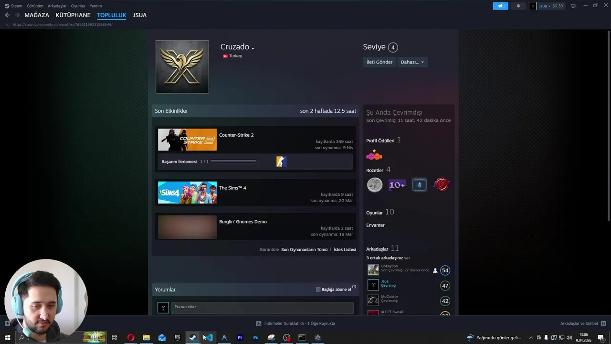The height and width of the screenshot is (344, 611).
Task: Click MoCuishle's level 42 badge
Action: [x=445, y=301]
